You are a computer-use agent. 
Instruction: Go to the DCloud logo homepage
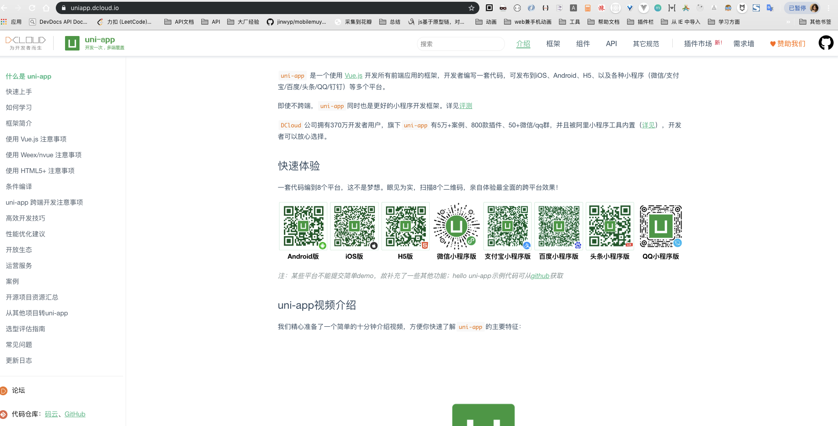coord(25,43)
